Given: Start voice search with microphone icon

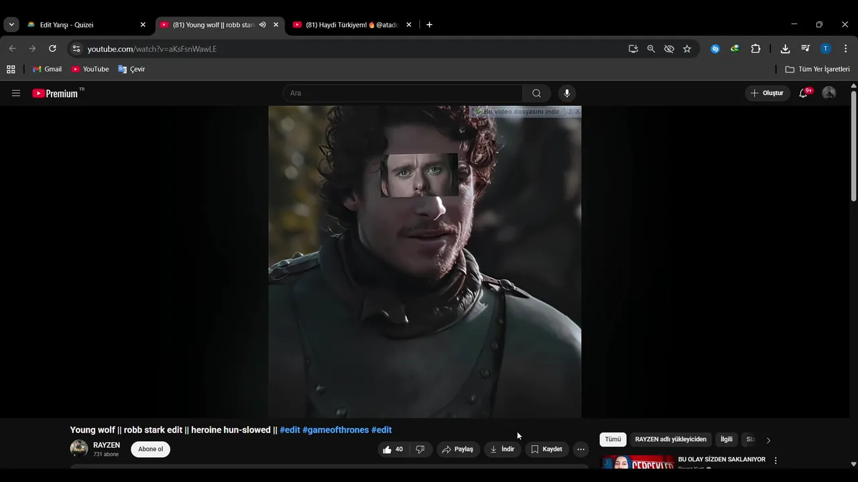Looking at the screenshot, I should pos(567,93).
